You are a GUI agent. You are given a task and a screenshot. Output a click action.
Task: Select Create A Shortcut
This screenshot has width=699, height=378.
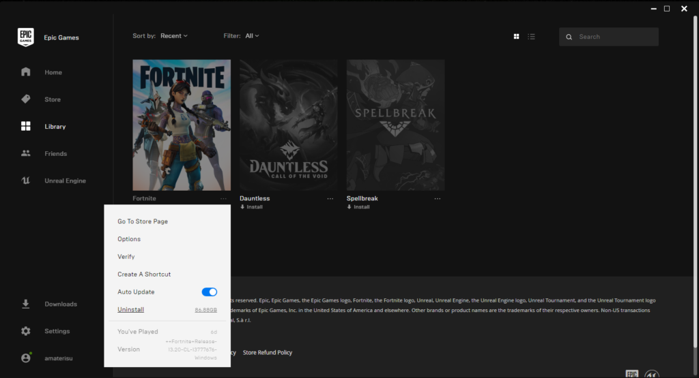click(x=144, y=274)
